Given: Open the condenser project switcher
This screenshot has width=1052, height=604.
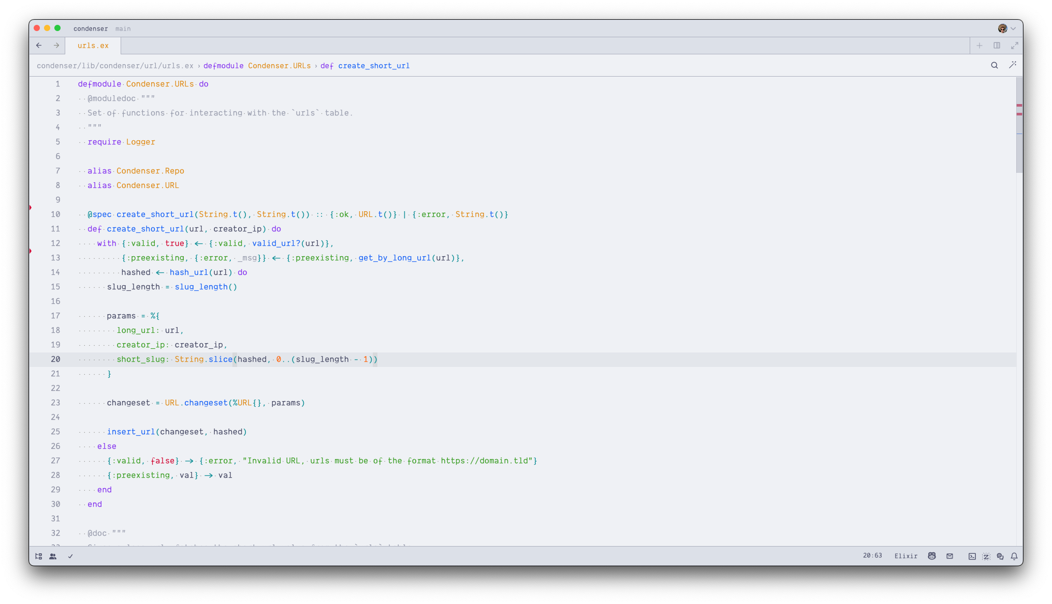Looking at the screenshot, I should 91,28.
